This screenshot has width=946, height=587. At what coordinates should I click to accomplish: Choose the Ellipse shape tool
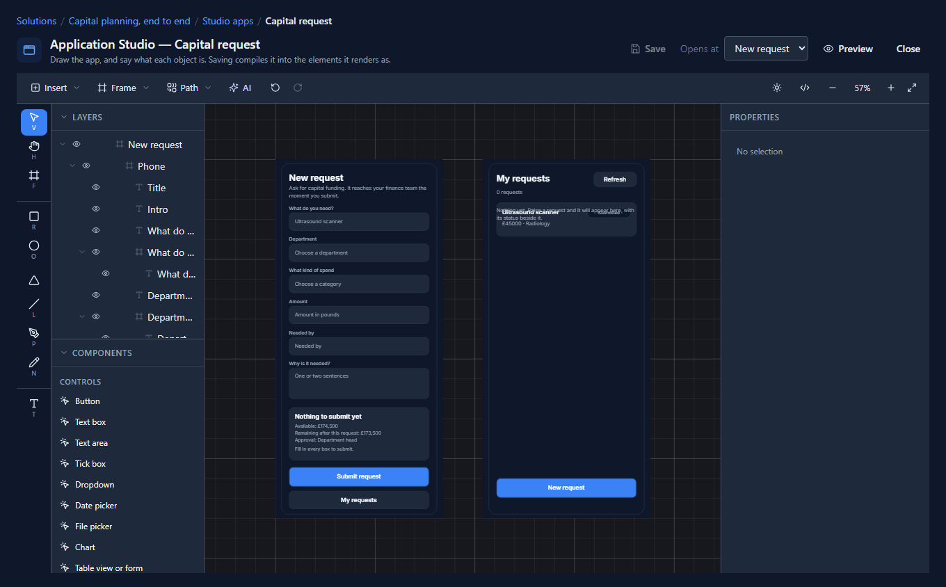pyautogui.click(x=34, y=250)
